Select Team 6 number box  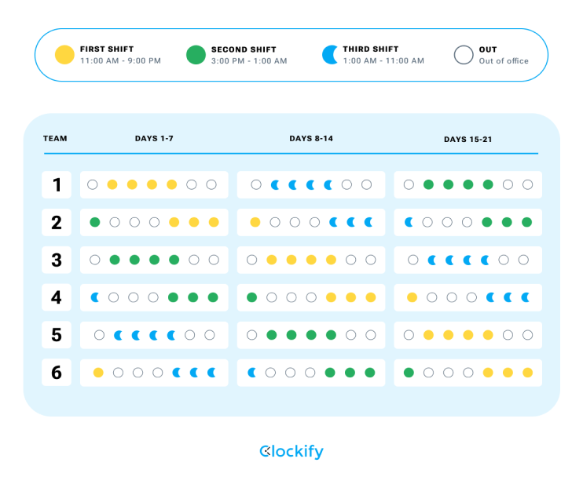click(57, 373)
